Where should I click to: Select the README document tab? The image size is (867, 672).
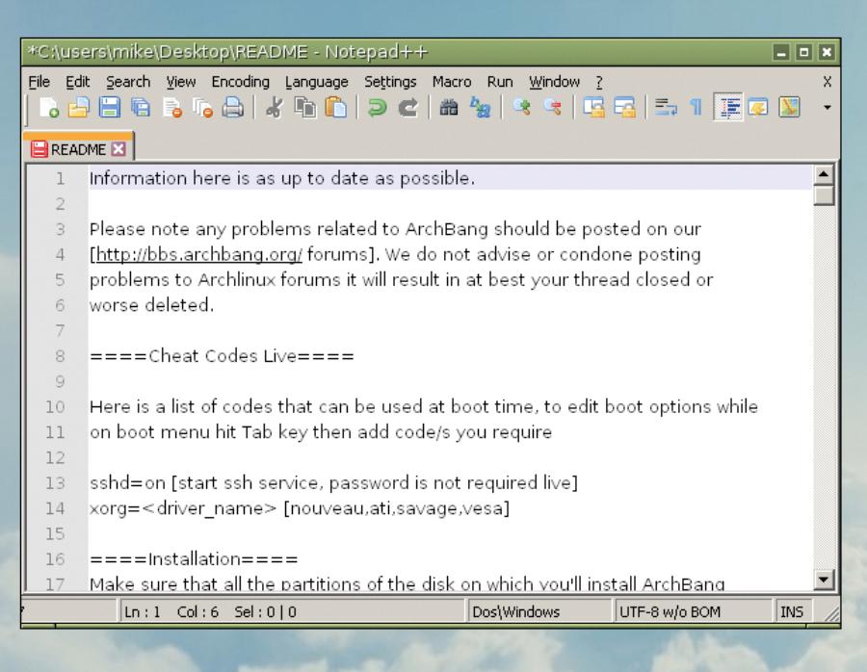click(x=78, y=149)
